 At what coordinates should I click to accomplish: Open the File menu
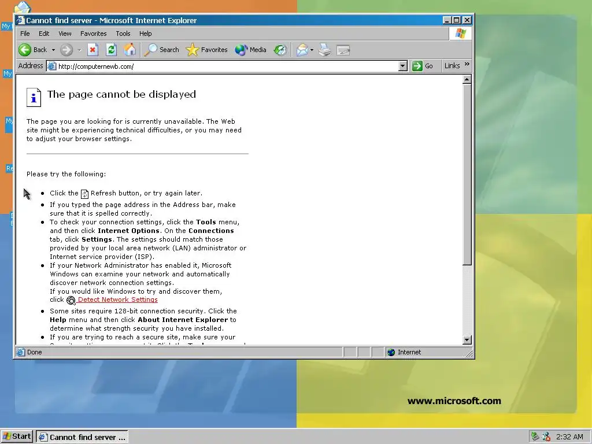(25, 34)
